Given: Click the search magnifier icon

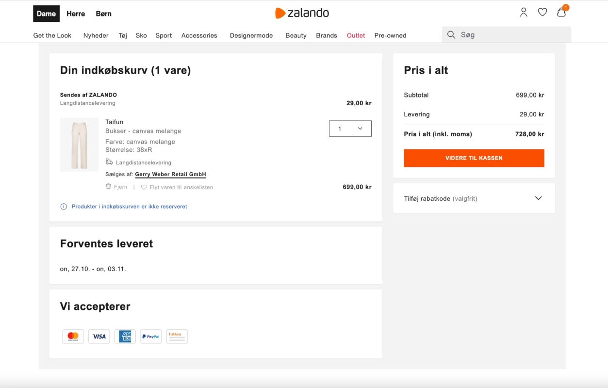Looking at the screenshot, I should [451, 35].
